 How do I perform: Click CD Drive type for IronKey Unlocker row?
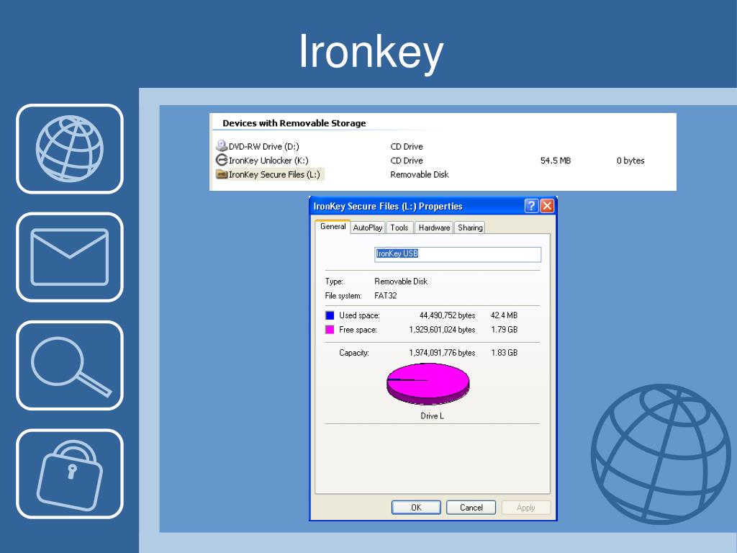(x=407, y=161)
